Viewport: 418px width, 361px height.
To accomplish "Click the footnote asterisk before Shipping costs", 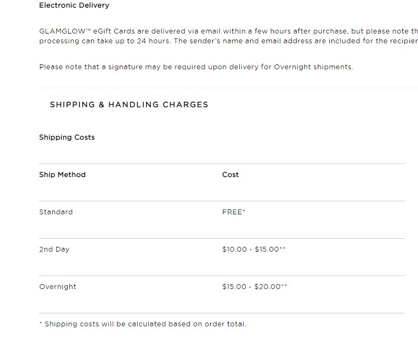I will (x=41, y=323).
